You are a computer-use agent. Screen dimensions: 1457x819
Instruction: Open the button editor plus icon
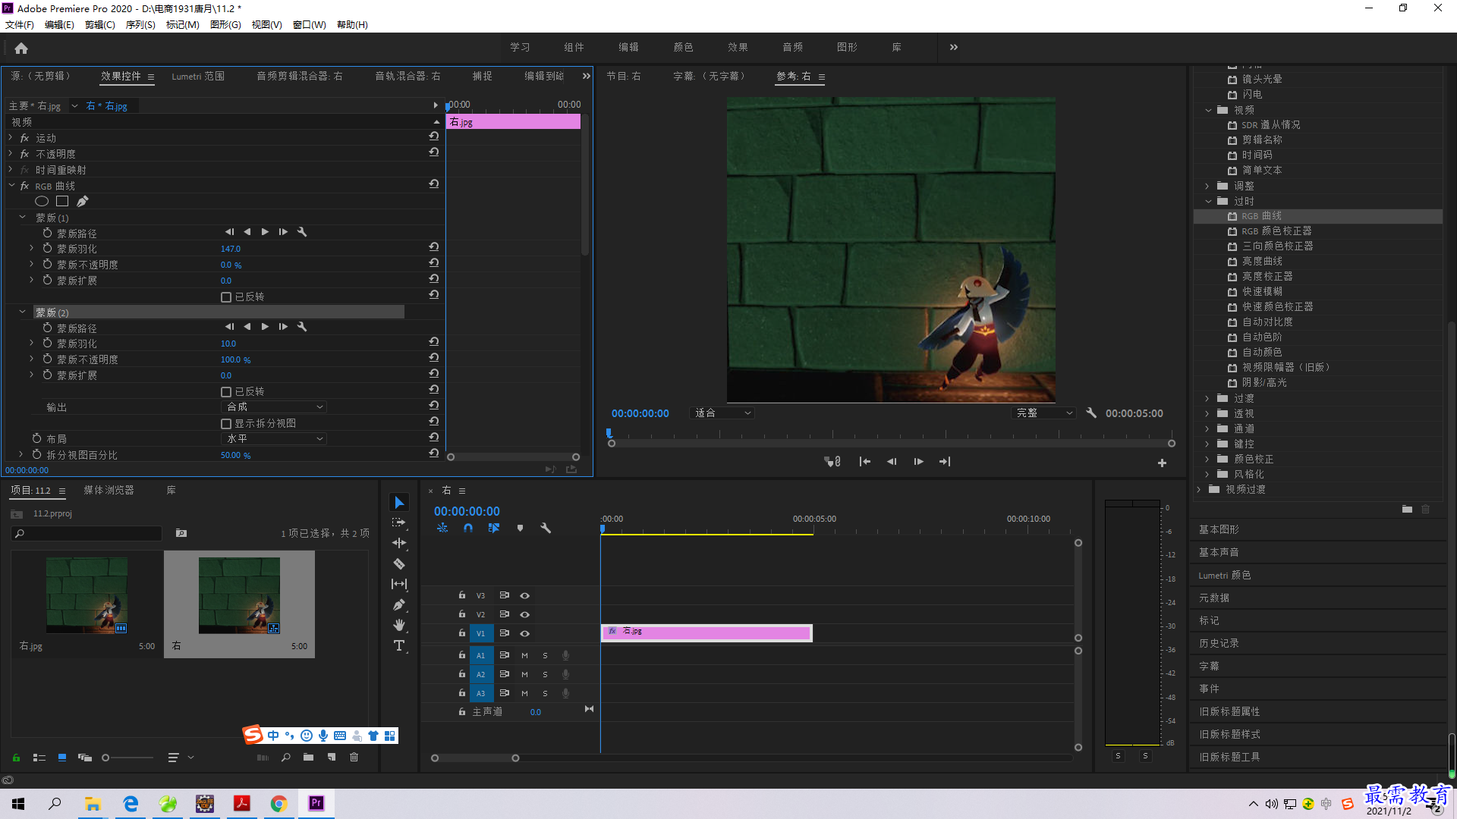click(x=1162, y=463)
